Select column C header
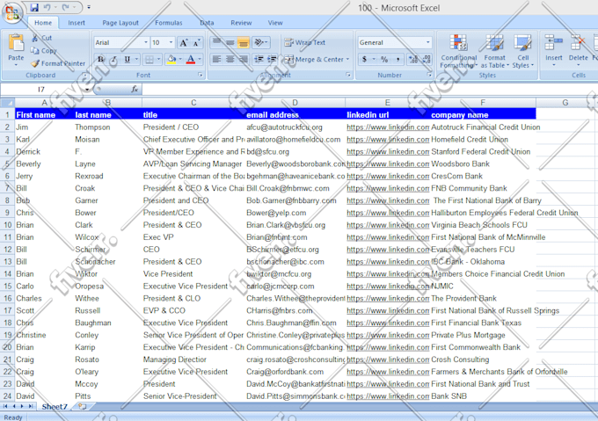 [193, 103]
